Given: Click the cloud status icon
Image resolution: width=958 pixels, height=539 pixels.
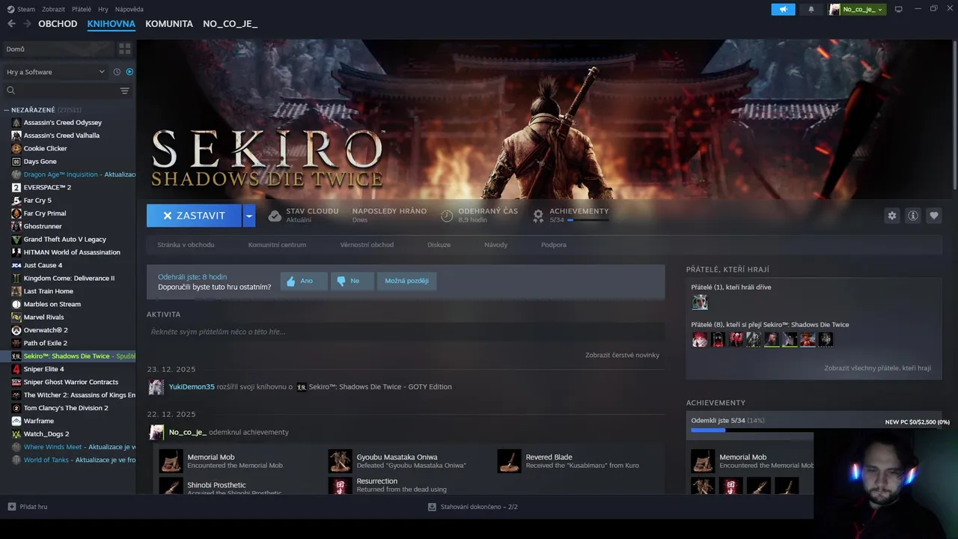Looking at the screenshot, I should (275, 216).
